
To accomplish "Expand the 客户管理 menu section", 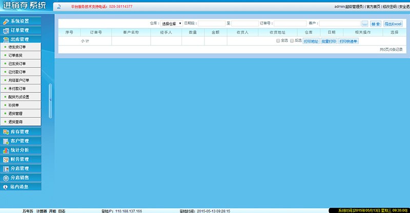I will (x=20, y=141).
